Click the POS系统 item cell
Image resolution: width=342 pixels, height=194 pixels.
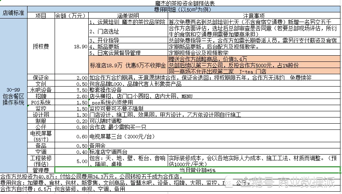pos(41,102)
